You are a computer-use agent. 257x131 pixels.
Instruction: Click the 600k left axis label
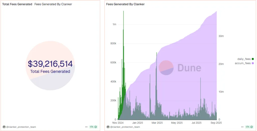(113, 62)
